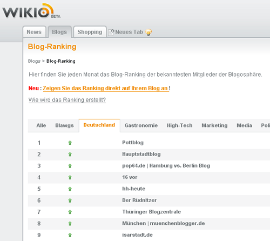Open the hh-heute blog entry

133,189
